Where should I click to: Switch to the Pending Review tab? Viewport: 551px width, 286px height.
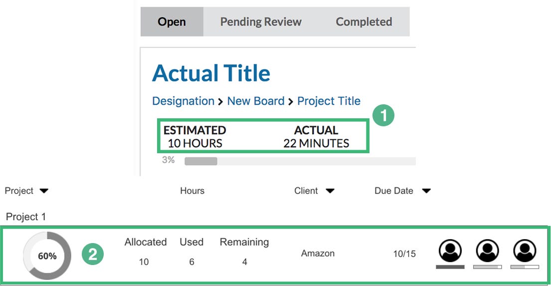click(x=261, y=22)
